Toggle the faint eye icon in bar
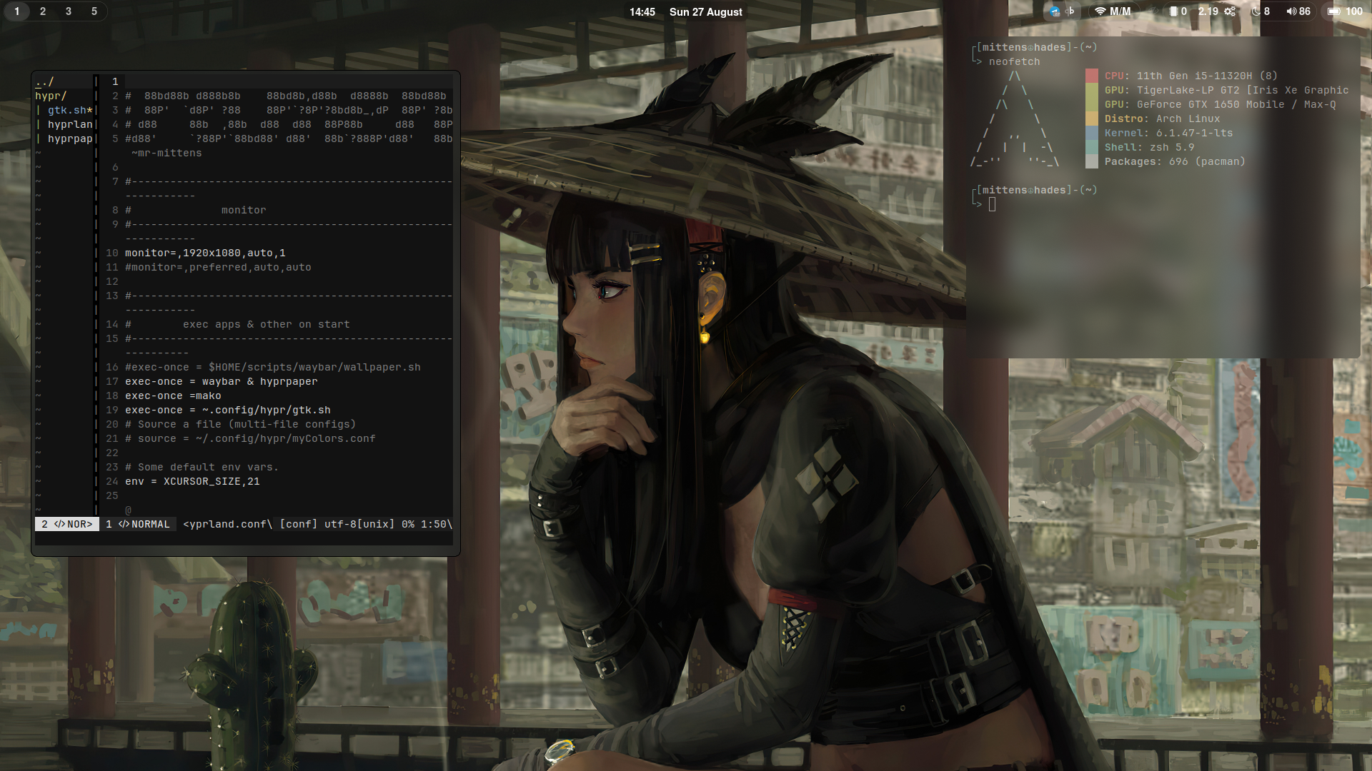Screen dimensions: 1372x771 [x=1152, y=11]
